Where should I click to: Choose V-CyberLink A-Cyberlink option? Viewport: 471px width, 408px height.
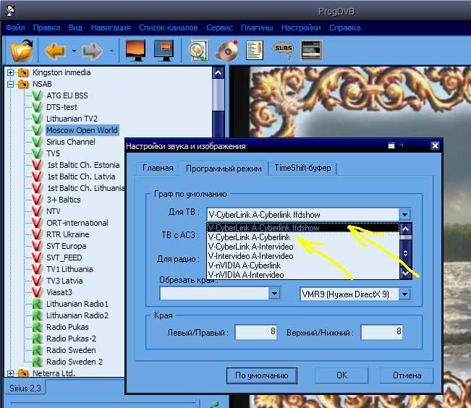click(303, 237)
